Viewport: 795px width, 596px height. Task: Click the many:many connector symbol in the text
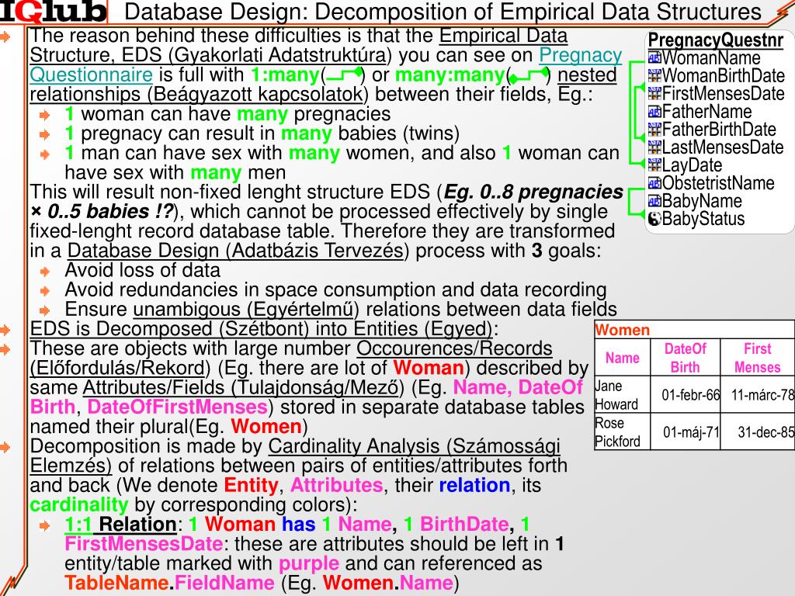point(529,75)
